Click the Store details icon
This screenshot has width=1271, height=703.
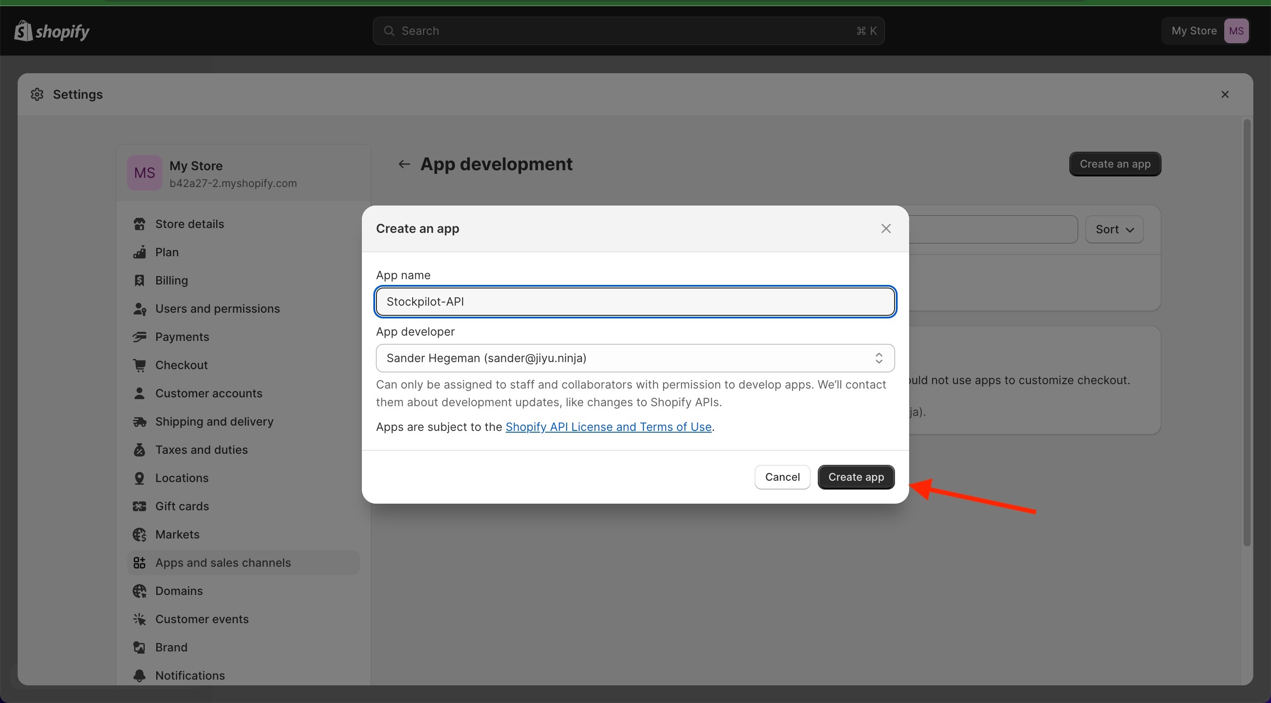click(139, 224)
